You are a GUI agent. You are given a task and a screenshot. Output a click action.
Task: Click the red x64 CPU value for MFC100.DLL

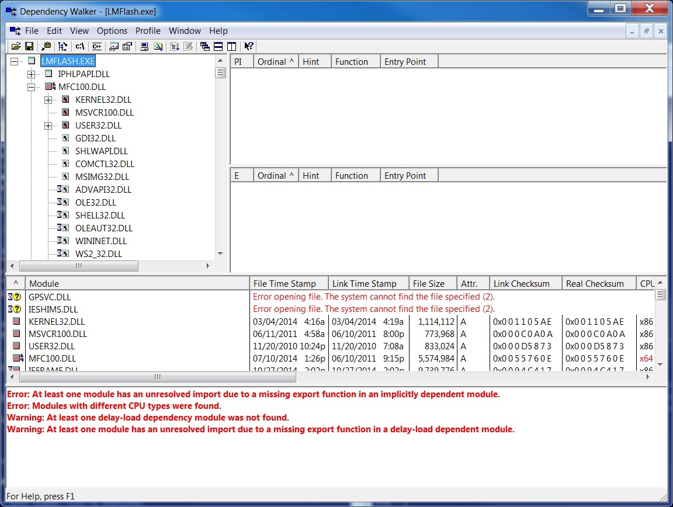(646, 359)
